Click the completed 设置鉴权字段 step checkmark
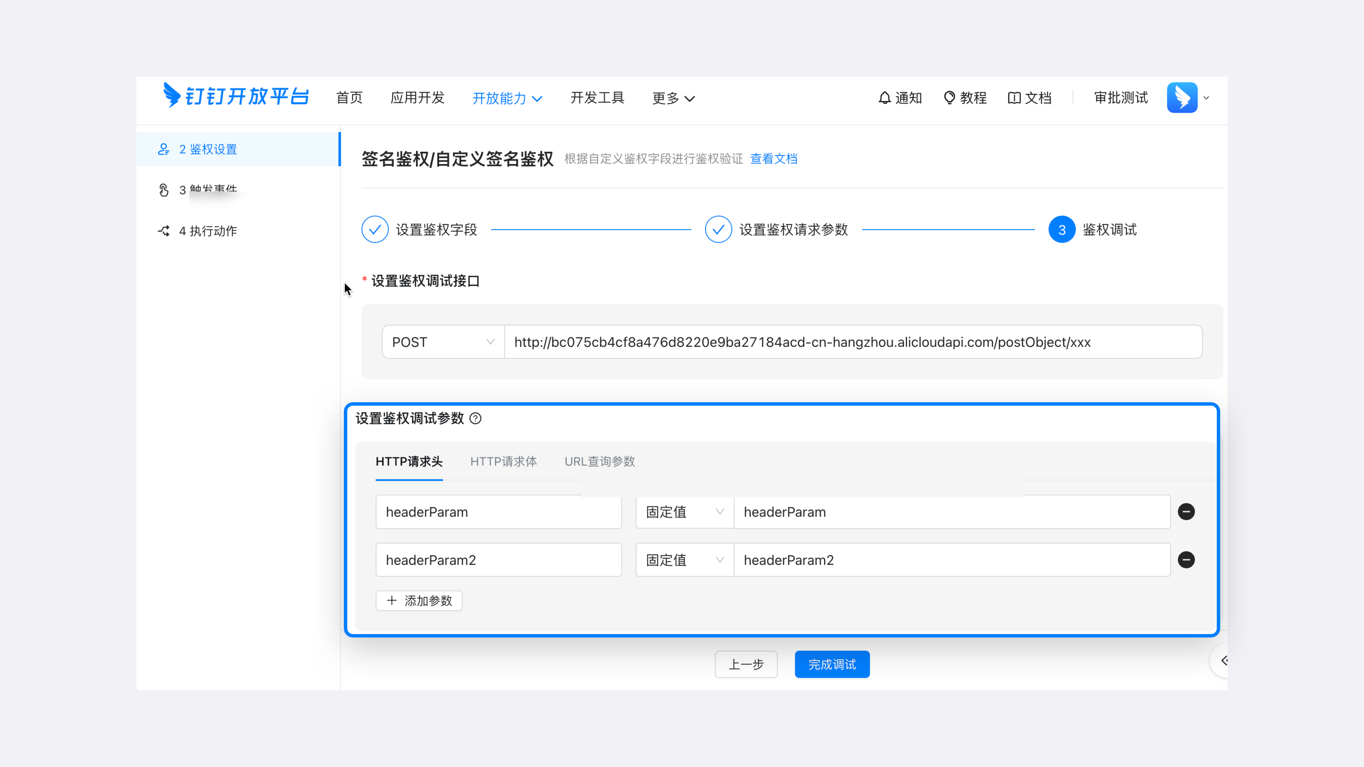 tap(375, 229)
